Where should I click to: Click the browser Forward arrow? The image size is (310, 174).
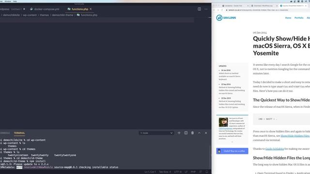point(218,10)
